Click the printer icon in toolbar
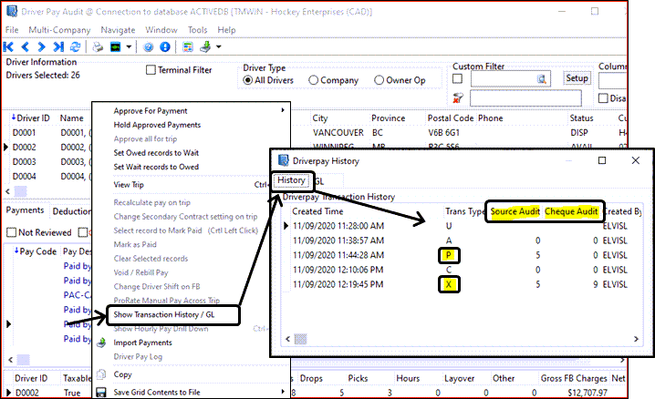Screen dimensions: 655x399 coord(99,46)
